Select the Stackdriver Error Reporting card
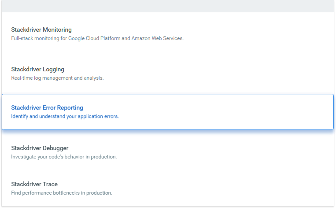Screen dimensions: 336x210 [x=168, y=112]
